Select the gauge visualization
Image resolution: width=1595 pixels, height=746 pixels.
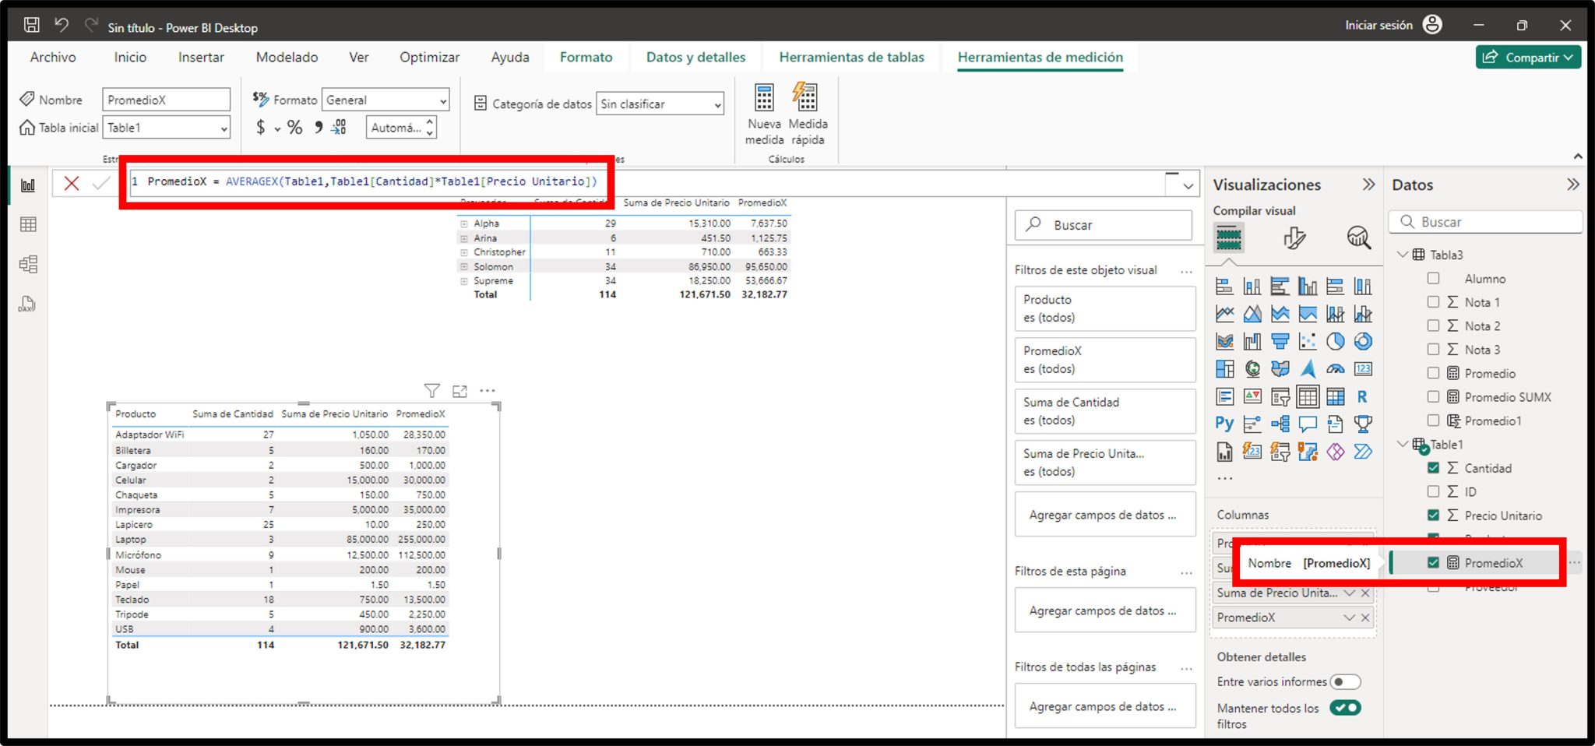pos(1336,368)
